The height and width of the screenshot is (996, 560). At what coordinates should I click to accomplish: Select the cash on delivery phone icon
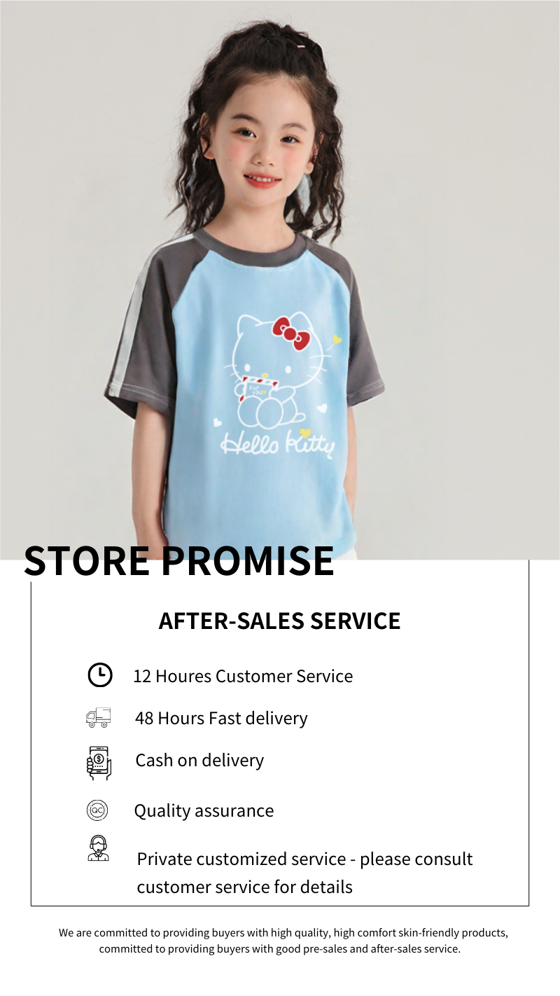99,763
